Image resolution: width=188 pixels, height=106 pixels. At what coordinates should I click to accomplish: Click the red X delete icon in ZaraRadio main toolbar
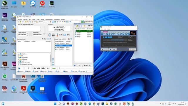[28, 22]
